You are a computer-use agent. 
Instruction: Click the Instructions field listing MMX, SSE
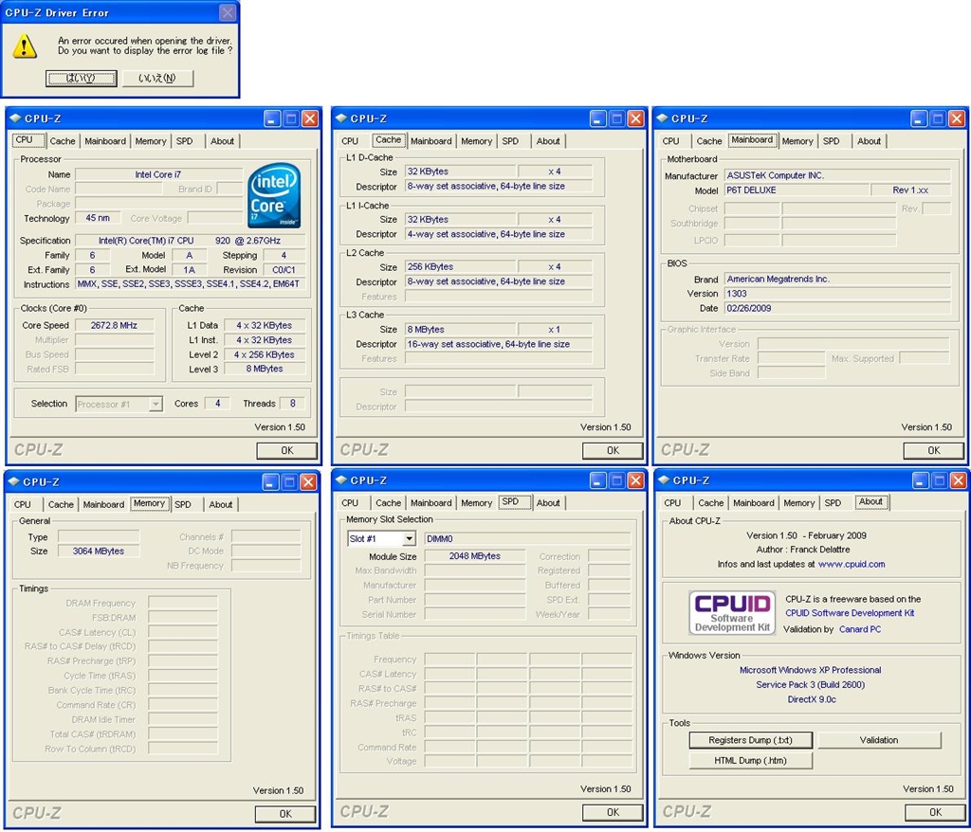pos(189,284)
